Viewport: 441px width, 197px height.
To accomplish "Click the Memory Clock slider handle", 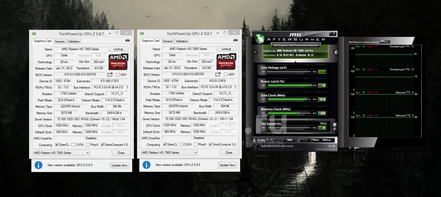I will pyautogui.click(x=298, y=113).
